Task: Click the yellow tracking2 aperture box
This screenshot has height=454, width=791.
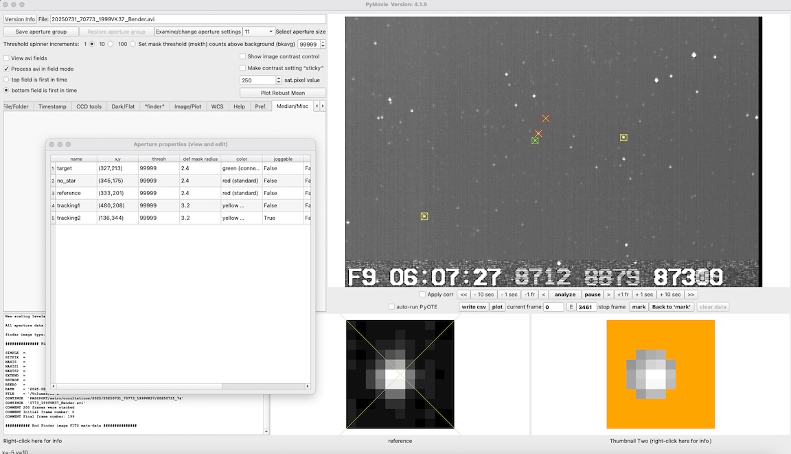Action: click(x=424, y=216)
